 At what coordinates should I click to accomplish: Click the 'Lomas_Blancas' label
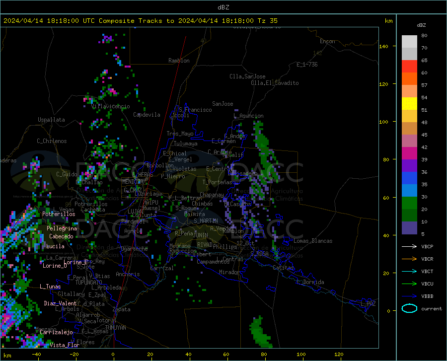click(x=313, y=241)
